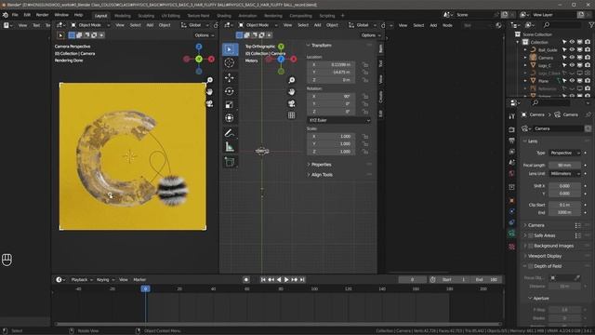Open Object Mode dropdown in camera viewport

pos(90,25)
